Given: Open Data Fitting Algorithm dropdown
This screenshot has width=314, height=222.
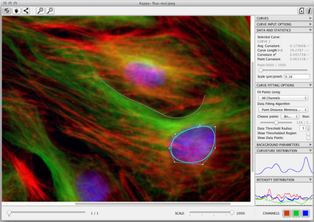Looking at the screenshot, I should pyautogui.click(x=283, y=109).
